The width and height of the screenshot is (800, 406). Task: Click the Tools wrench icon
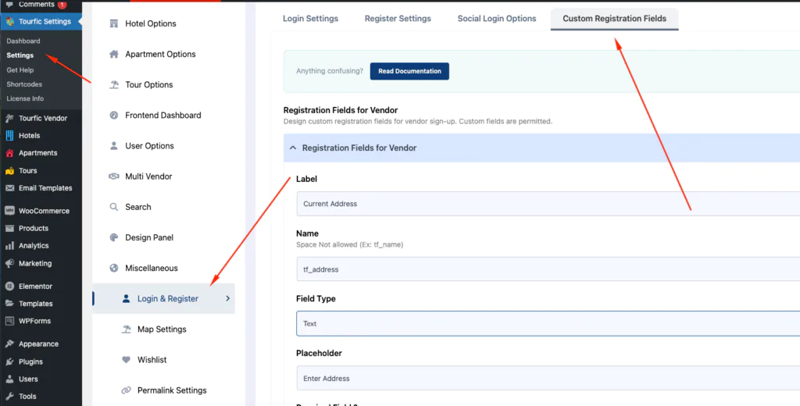(x=9, y=397)
